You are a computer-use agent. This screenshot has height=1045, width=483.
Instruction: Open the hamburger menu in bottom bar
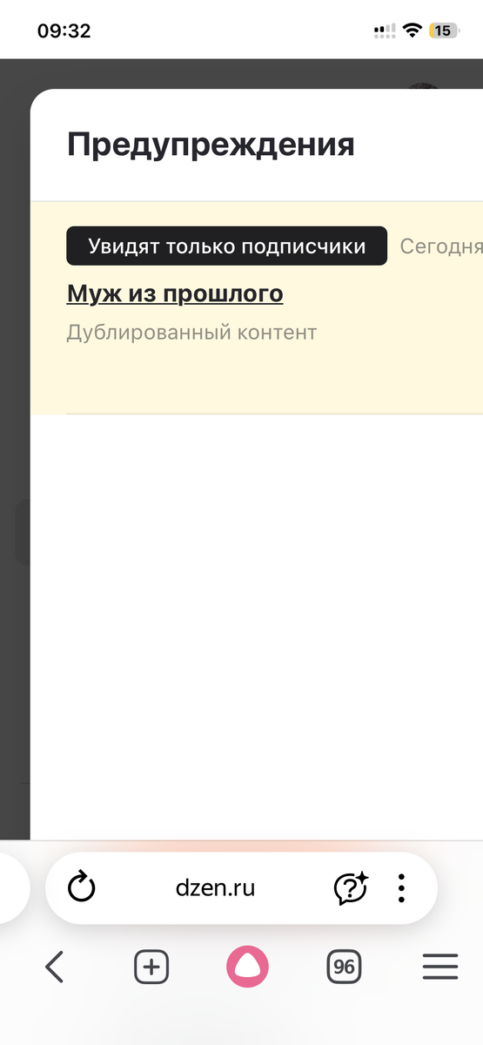click(x=440, y=967)
